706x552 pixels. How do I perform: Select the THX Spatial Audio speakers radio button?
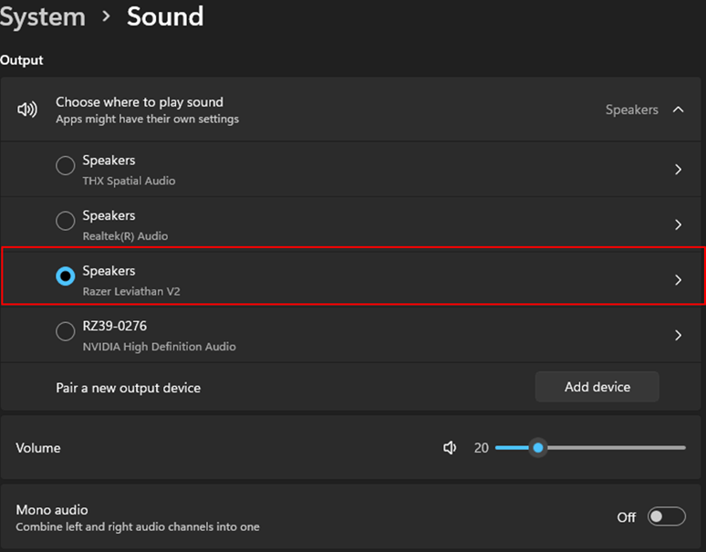coord(66,166)
